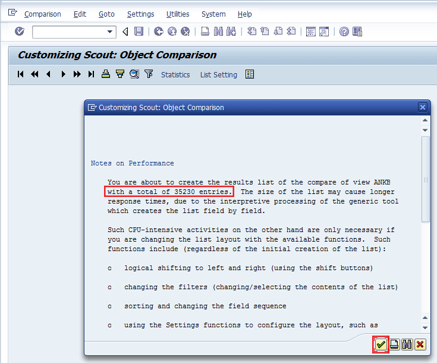Viewport: 437px width, 363px height.
Task: Open the Utilities menu
Action: pos(178,14)
